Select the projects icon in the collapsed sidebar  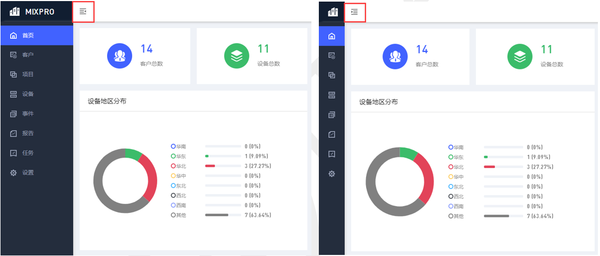coord(332,75)
